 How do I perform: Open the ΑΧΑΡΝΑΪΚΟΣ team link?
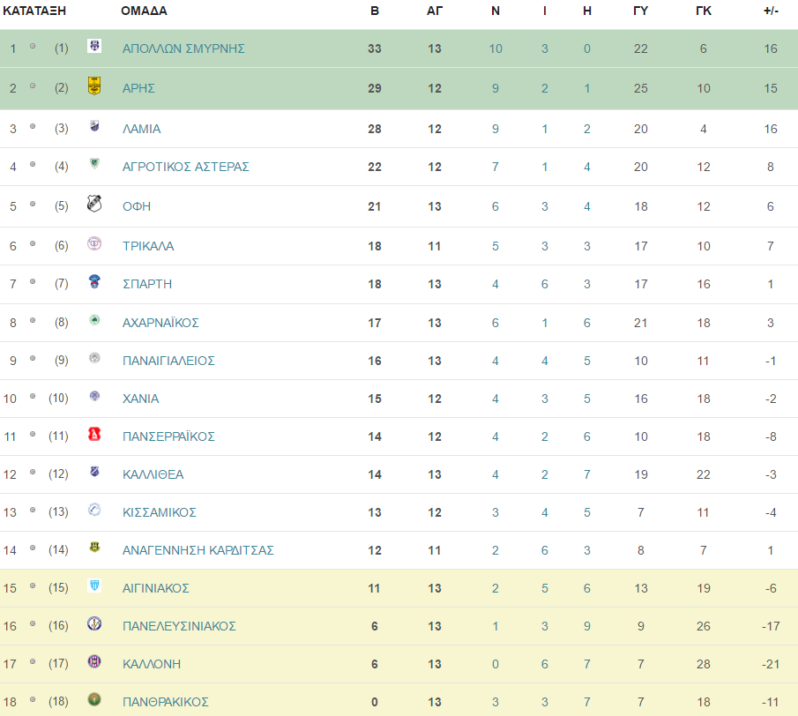(x=160, y=323)
